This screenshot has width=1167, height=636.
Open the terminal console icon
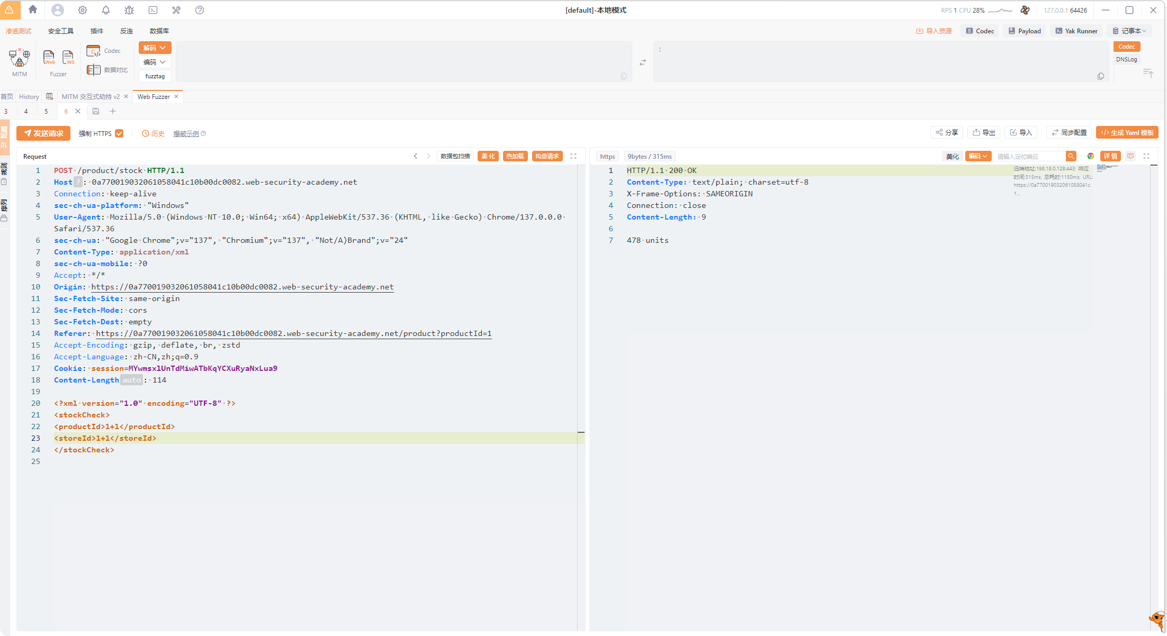153,10
